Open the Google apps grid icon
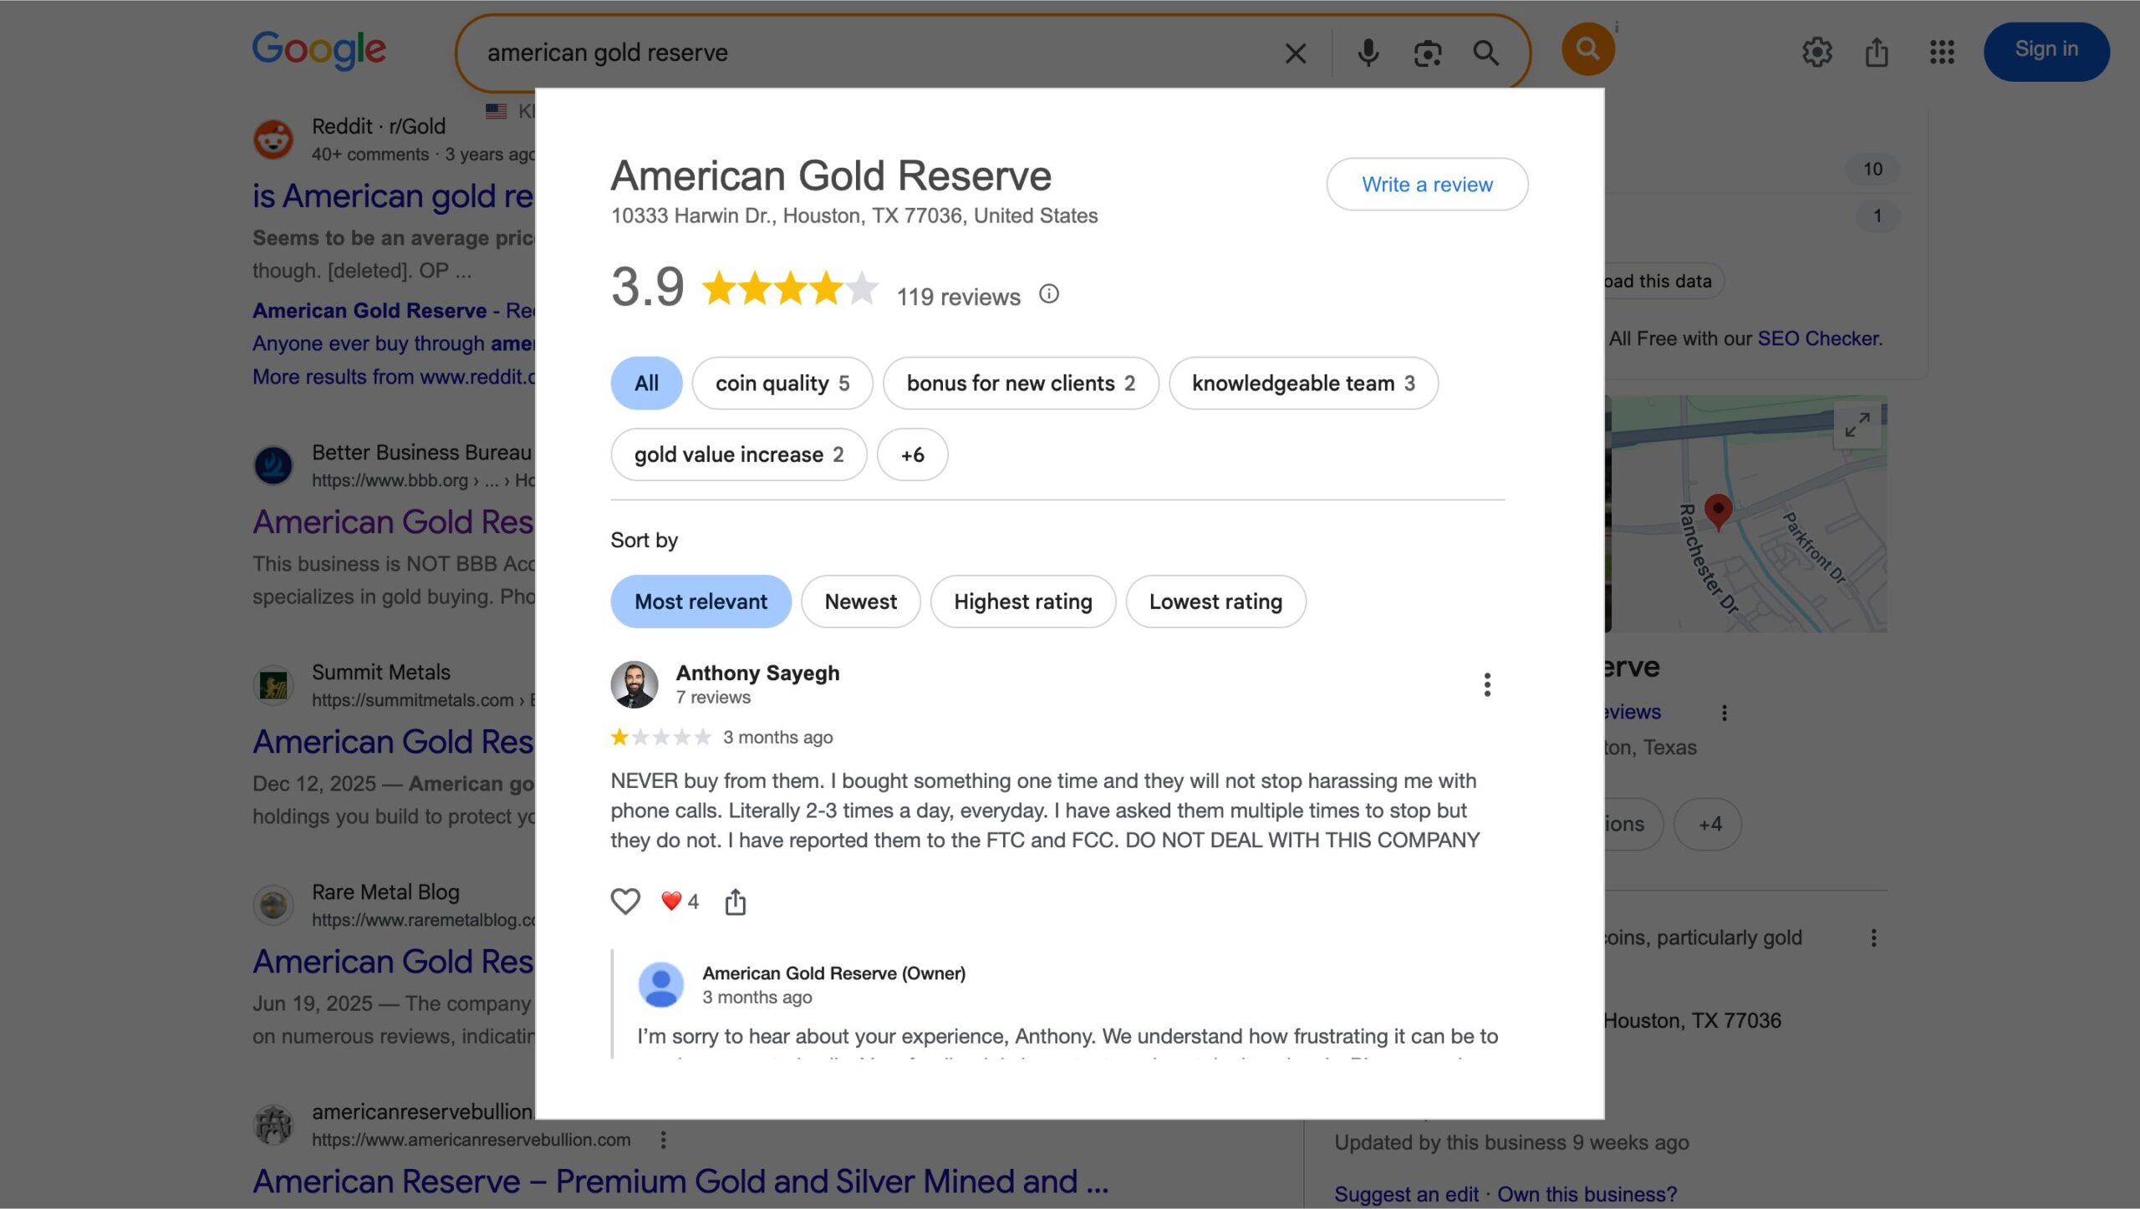2140x1209 pixels. click(x=1941, y=52)
